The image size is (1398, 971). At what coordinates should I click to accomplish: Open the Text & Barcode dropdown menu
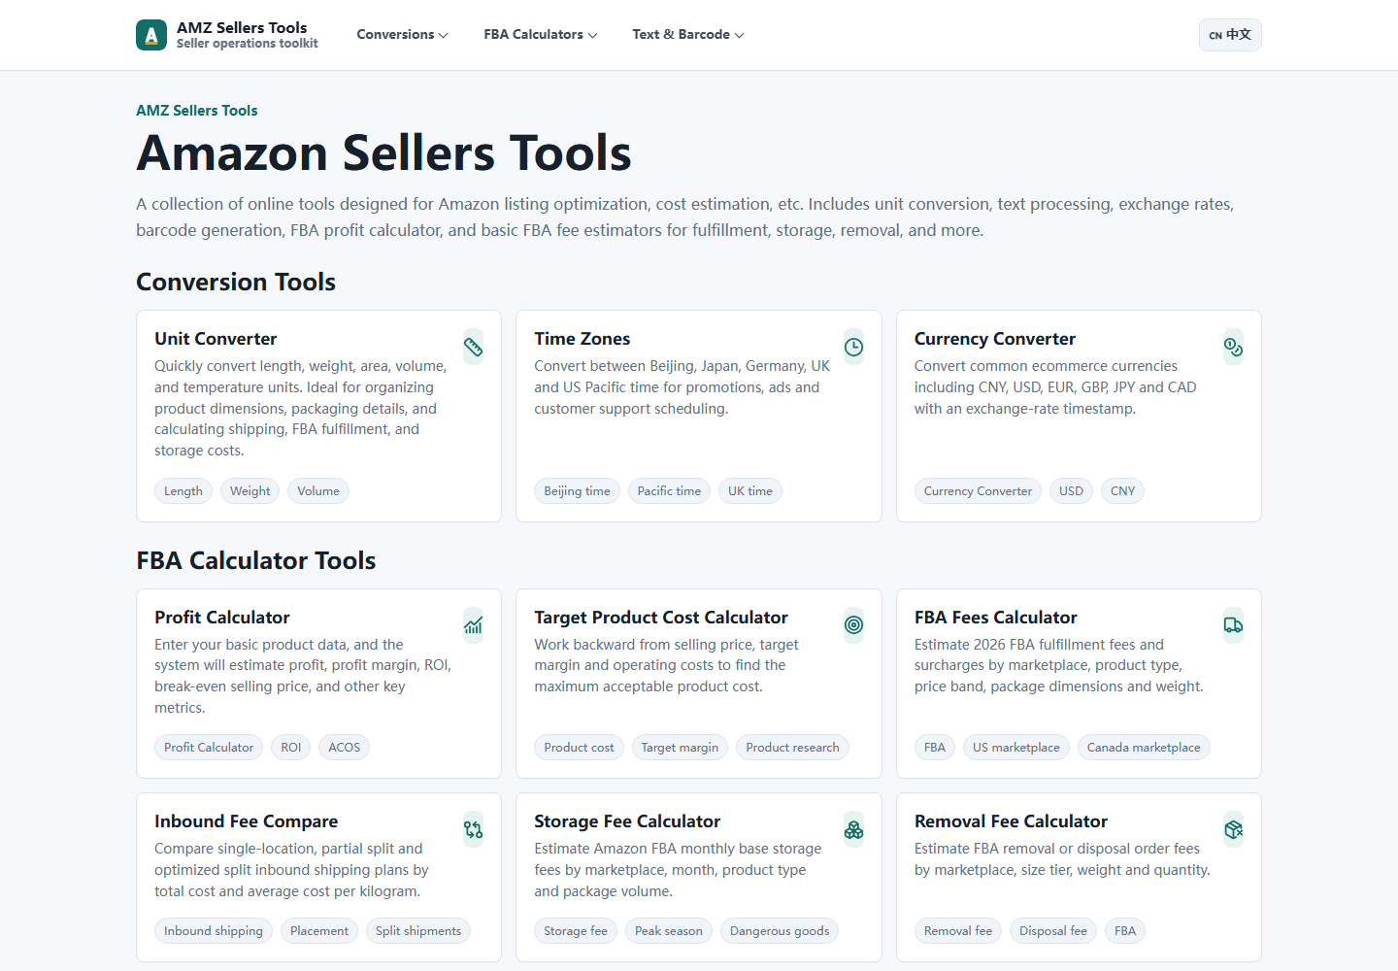688,35
